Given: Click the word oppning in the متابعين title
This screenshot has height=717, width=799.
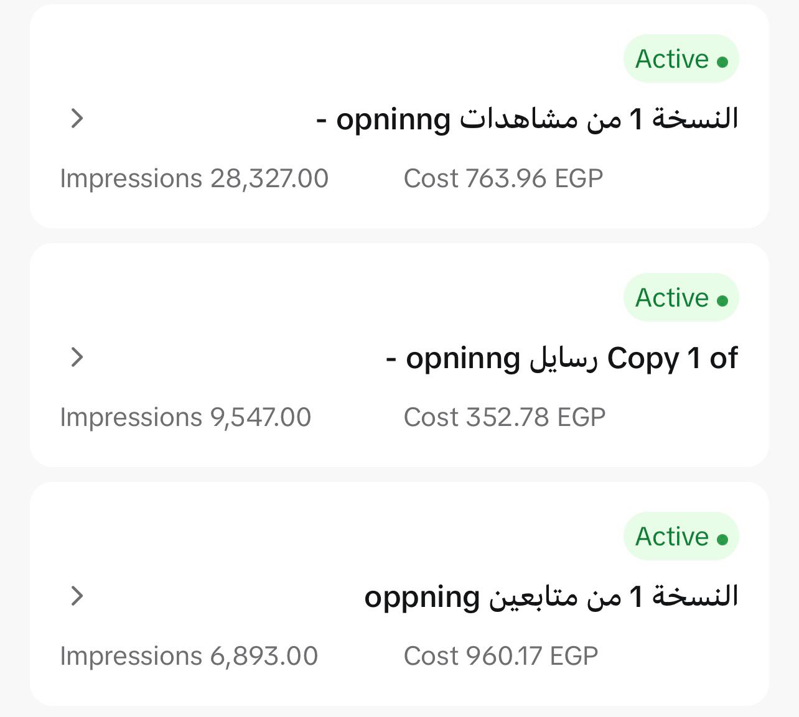Looking at the screenshot, I should coord(422,598).
